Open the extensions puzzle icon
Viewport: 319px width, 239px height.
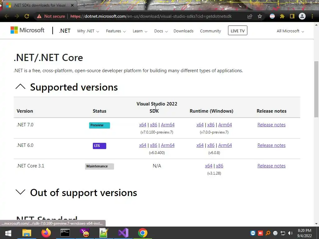coord(282,16)
